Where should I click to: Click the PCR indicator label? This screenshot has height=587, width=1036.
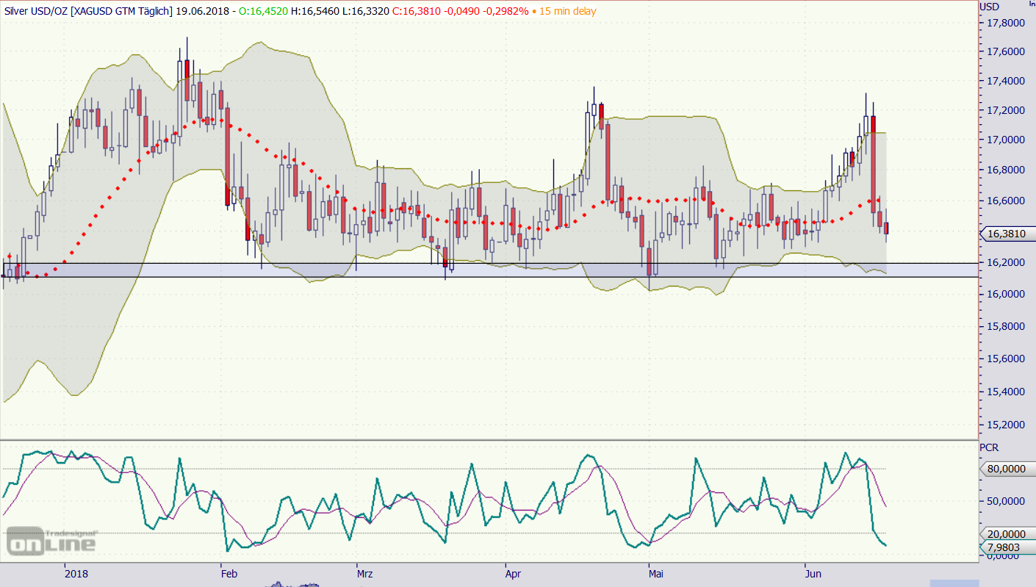point(989,447)
